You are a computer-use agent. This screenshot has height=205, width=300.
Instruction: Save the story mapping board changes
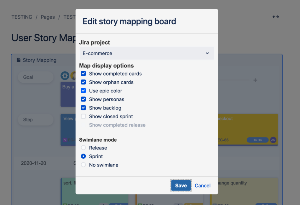(x=181, y=185)
